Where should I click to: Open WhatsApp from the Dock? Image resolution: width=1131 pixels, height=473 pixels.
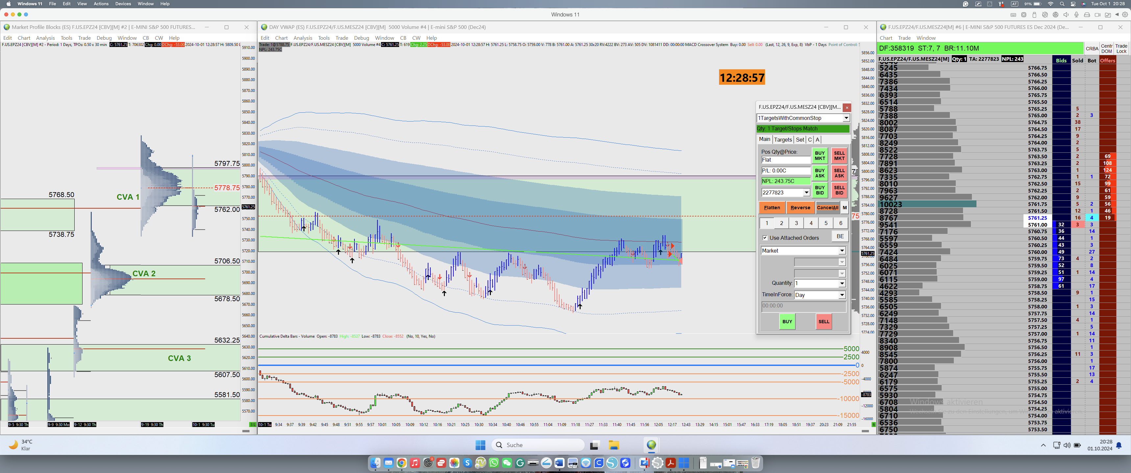[493, 463]
